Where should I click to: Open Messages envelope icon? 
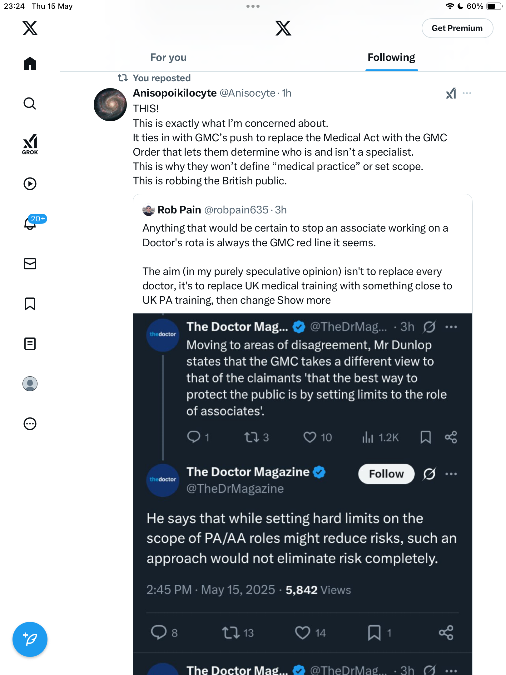(x=30, y=264)
